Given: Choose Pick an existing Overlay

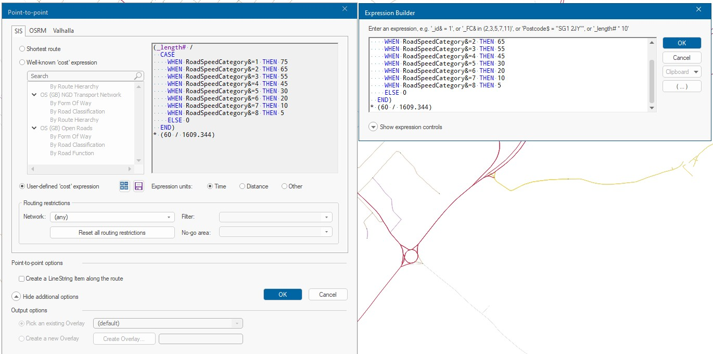Looking at the screenshot, I should click(x=52, y=323).
